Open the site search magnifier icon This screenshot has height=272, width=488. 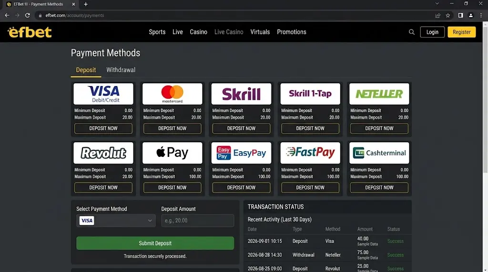(x=411, y=32)
